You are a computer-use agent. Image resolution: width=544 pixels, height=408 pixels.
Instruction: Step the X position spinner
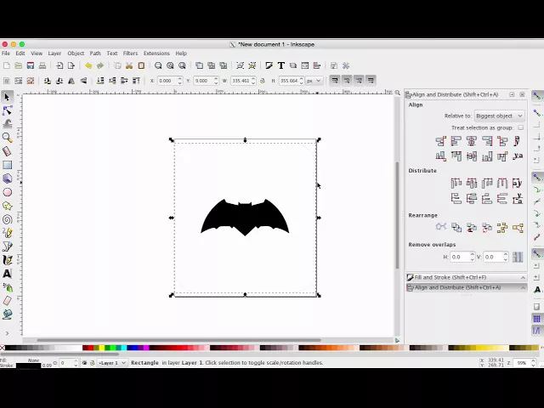click(x=179, y=81)
